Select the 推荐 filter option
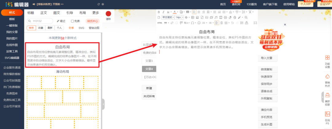The height and width of the screenshot is (129, 332). 31,28
